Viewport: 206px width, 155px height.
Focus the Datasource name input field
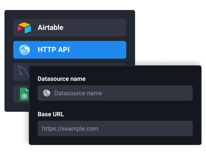(115, 93)
